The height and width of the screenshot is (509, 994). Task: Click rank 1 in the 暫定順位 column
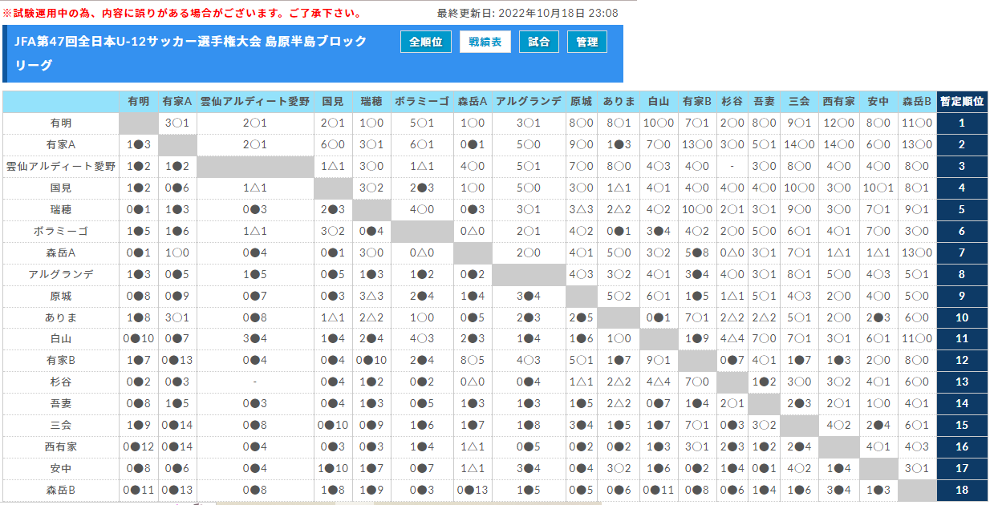[x=962, y=123]
